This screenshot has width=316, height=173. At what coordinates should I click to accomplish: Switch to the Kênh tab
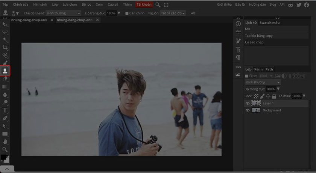[x=258, y=69]
